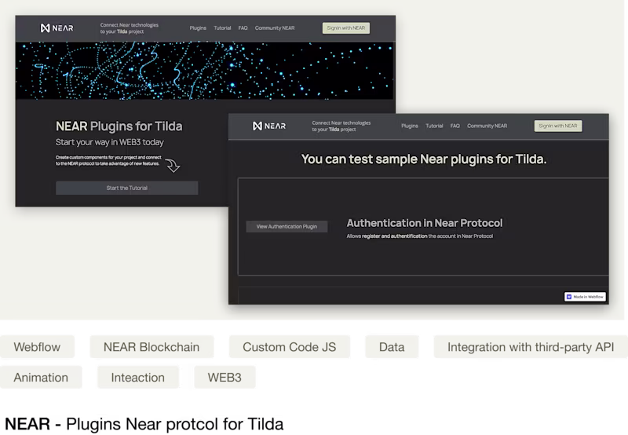
Task: Click the Start the Tutorial button
Action: (x=127, y=188)
